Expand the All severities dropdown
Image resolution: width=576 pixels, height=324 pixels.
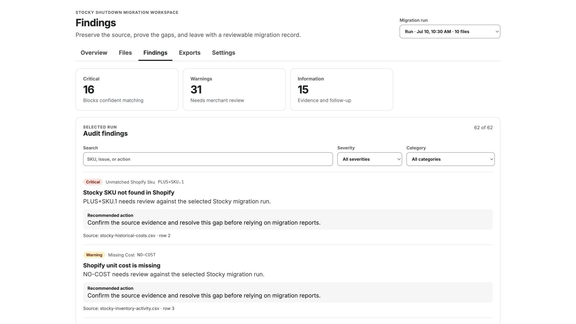369,159
